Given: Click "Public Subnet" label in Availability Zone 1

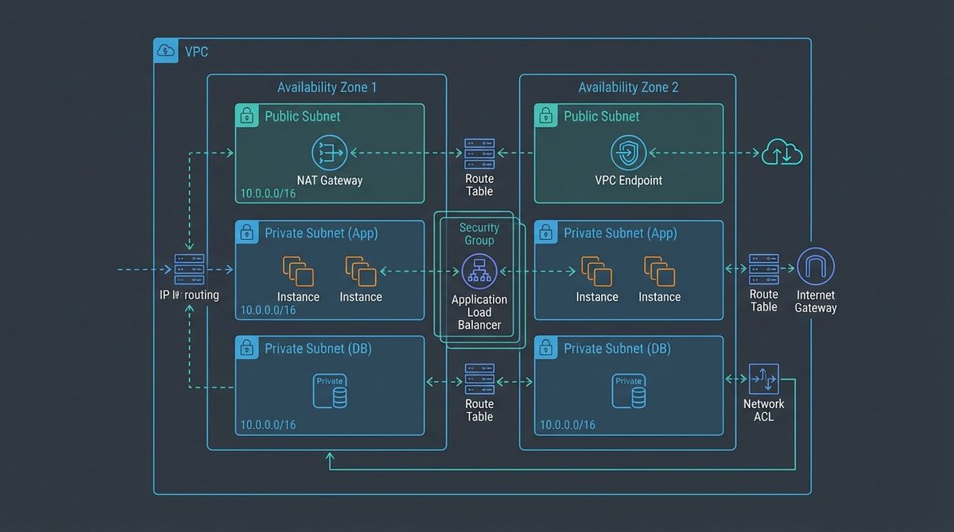Looking at the screenshot, I should pos(302,116).
